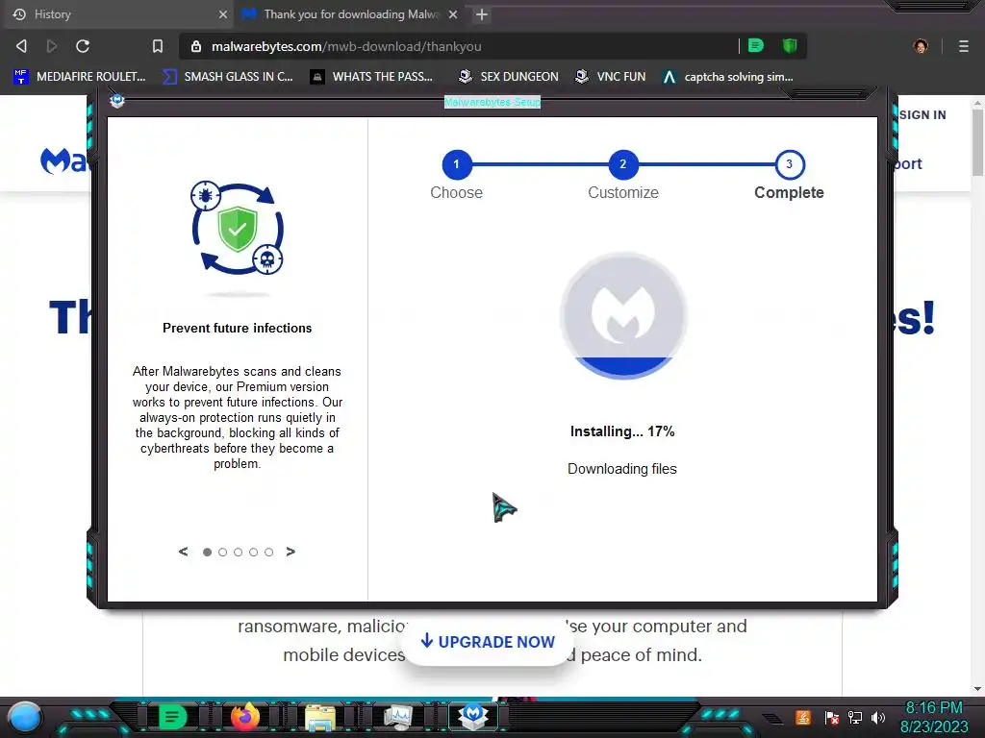This screenshot has height=738, width=985.
Task: Click the browser back arrow
Action: click(21, 46)
